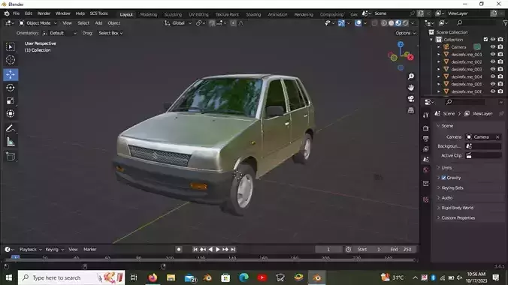Switch to the Shading workspace tab

[253, 14]
